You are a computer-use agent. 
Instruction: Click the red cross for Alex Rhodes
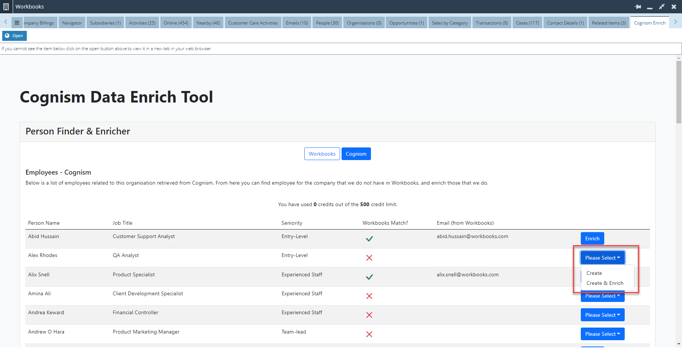click(x=369, y=258)
